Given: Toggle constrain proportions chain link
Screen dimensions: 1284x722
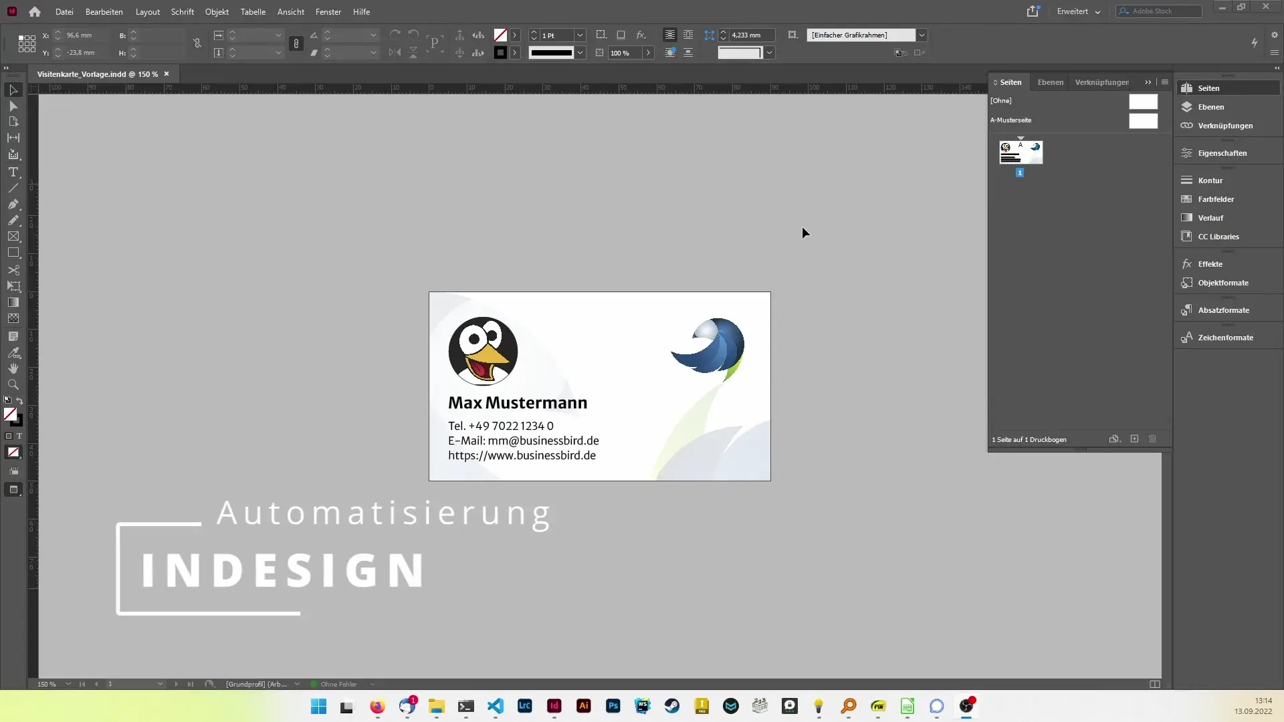Looking at the screenshot, I should (197, 43).
